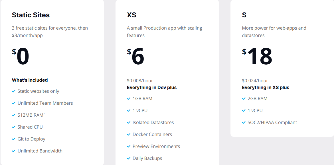Screen dimensions: 334x165
Task: Click the checkmark beside Git to Deploy
Action: click(14, 139)
